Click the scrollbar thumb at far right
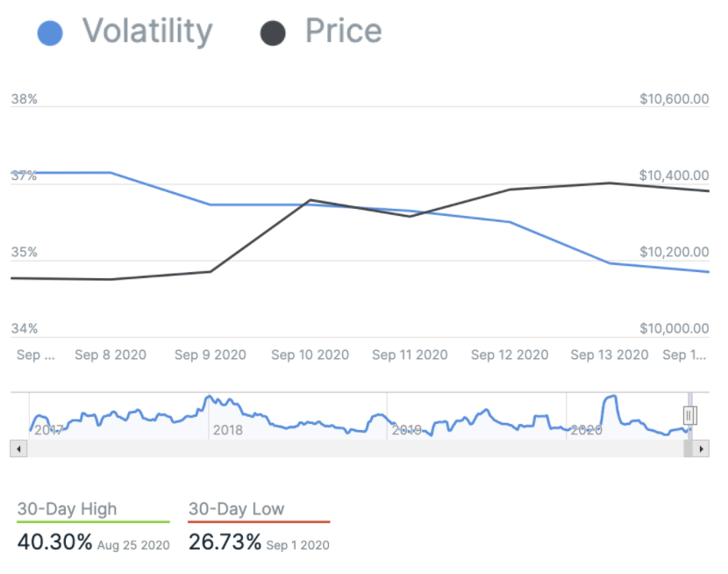 tap(688, 448)
